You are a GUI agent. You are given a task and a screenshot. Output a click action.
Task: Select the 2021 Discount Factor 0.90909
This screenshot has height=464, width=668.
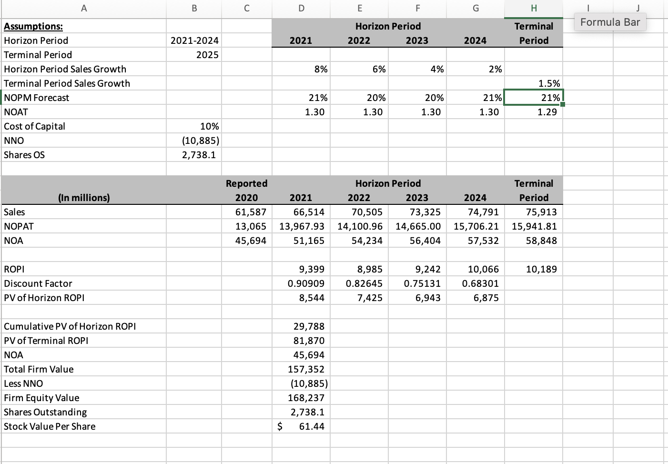click(x=300, y=283)
